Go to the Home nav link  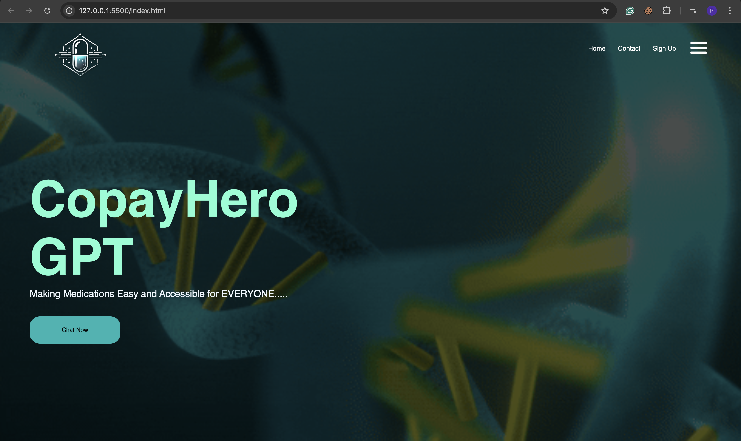pos(596,48)
